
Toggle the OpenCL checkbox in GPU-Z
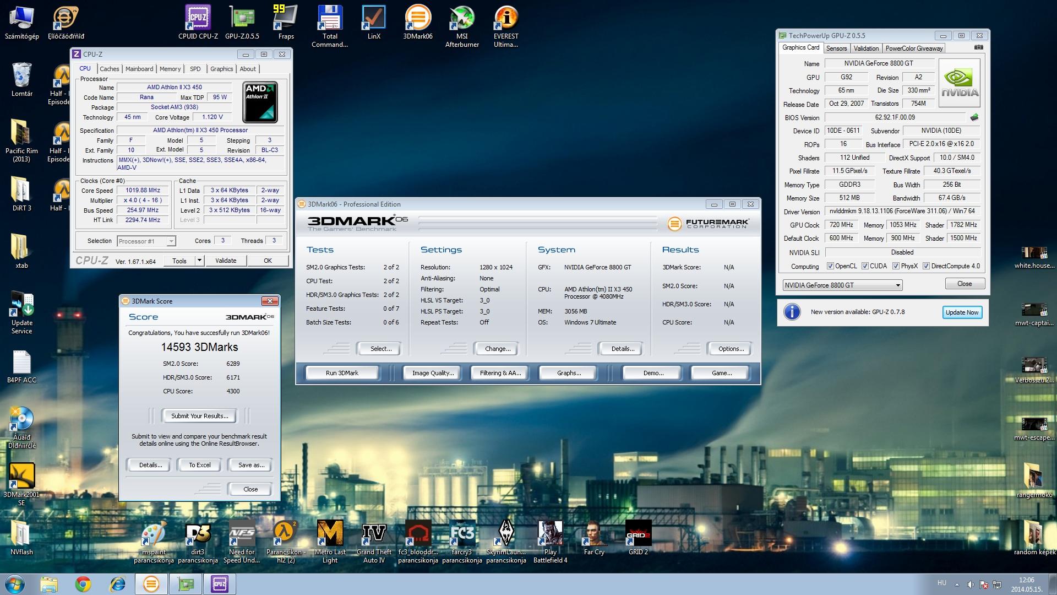[x=830, y=266]
